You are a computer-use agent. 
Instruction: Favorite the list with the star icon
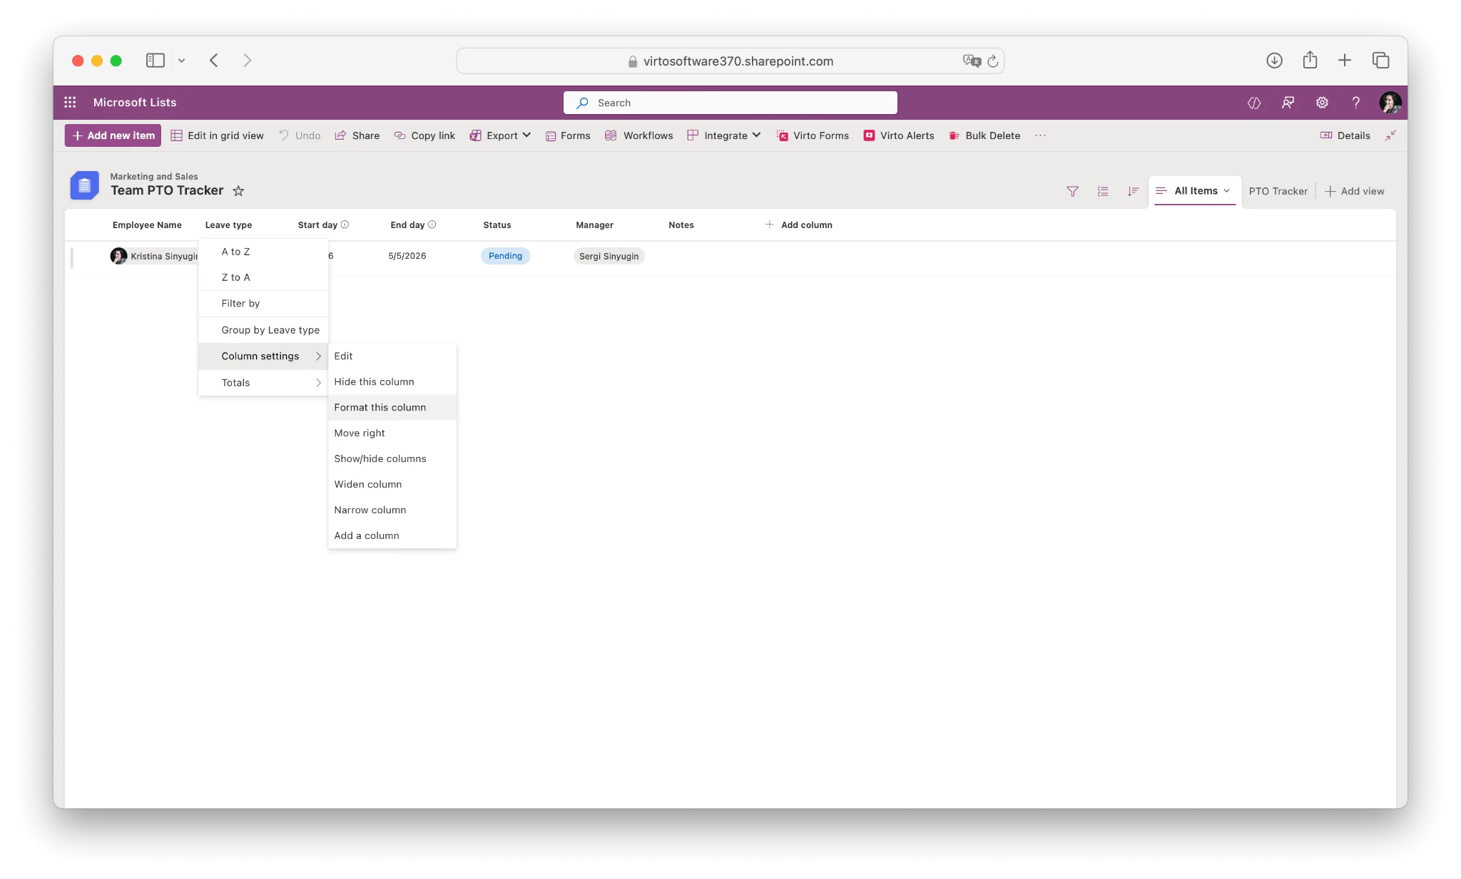tap(238, 191)
